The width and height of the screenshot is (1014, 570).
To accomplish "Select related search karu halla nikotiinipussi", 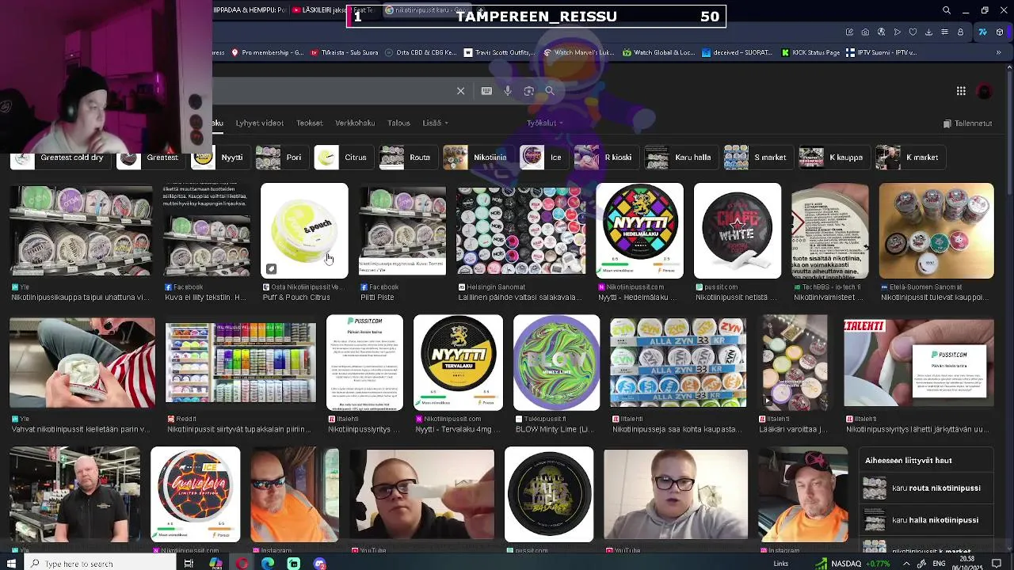I will [927, 520].
